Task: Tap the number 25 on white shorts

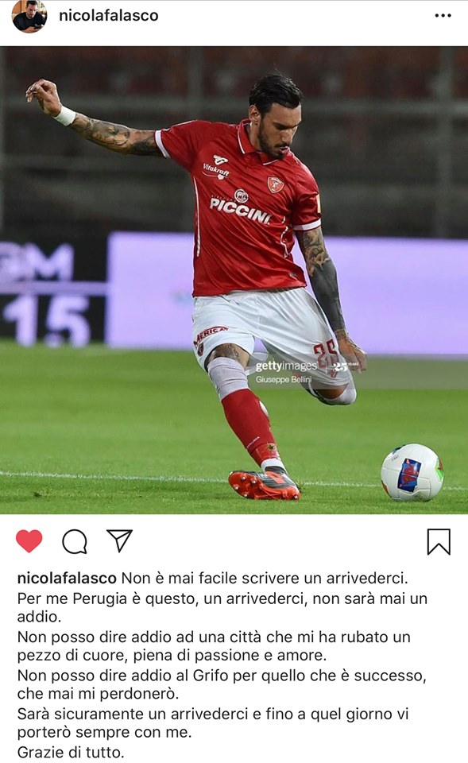Action: point(327,351)
